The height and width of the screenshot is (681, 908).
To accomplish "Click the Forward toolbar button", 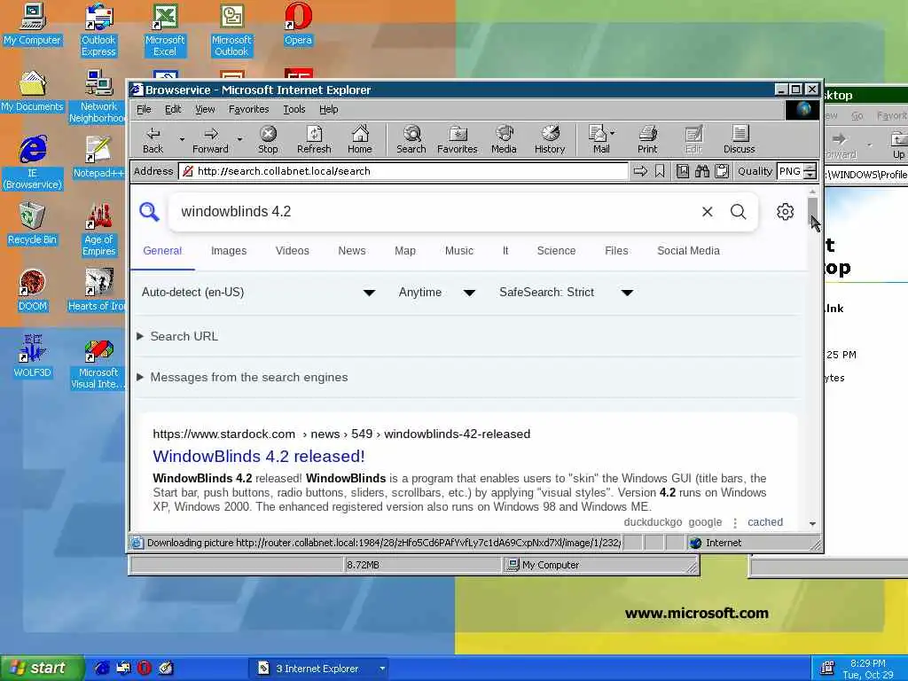I will click(x=210, y=139).
